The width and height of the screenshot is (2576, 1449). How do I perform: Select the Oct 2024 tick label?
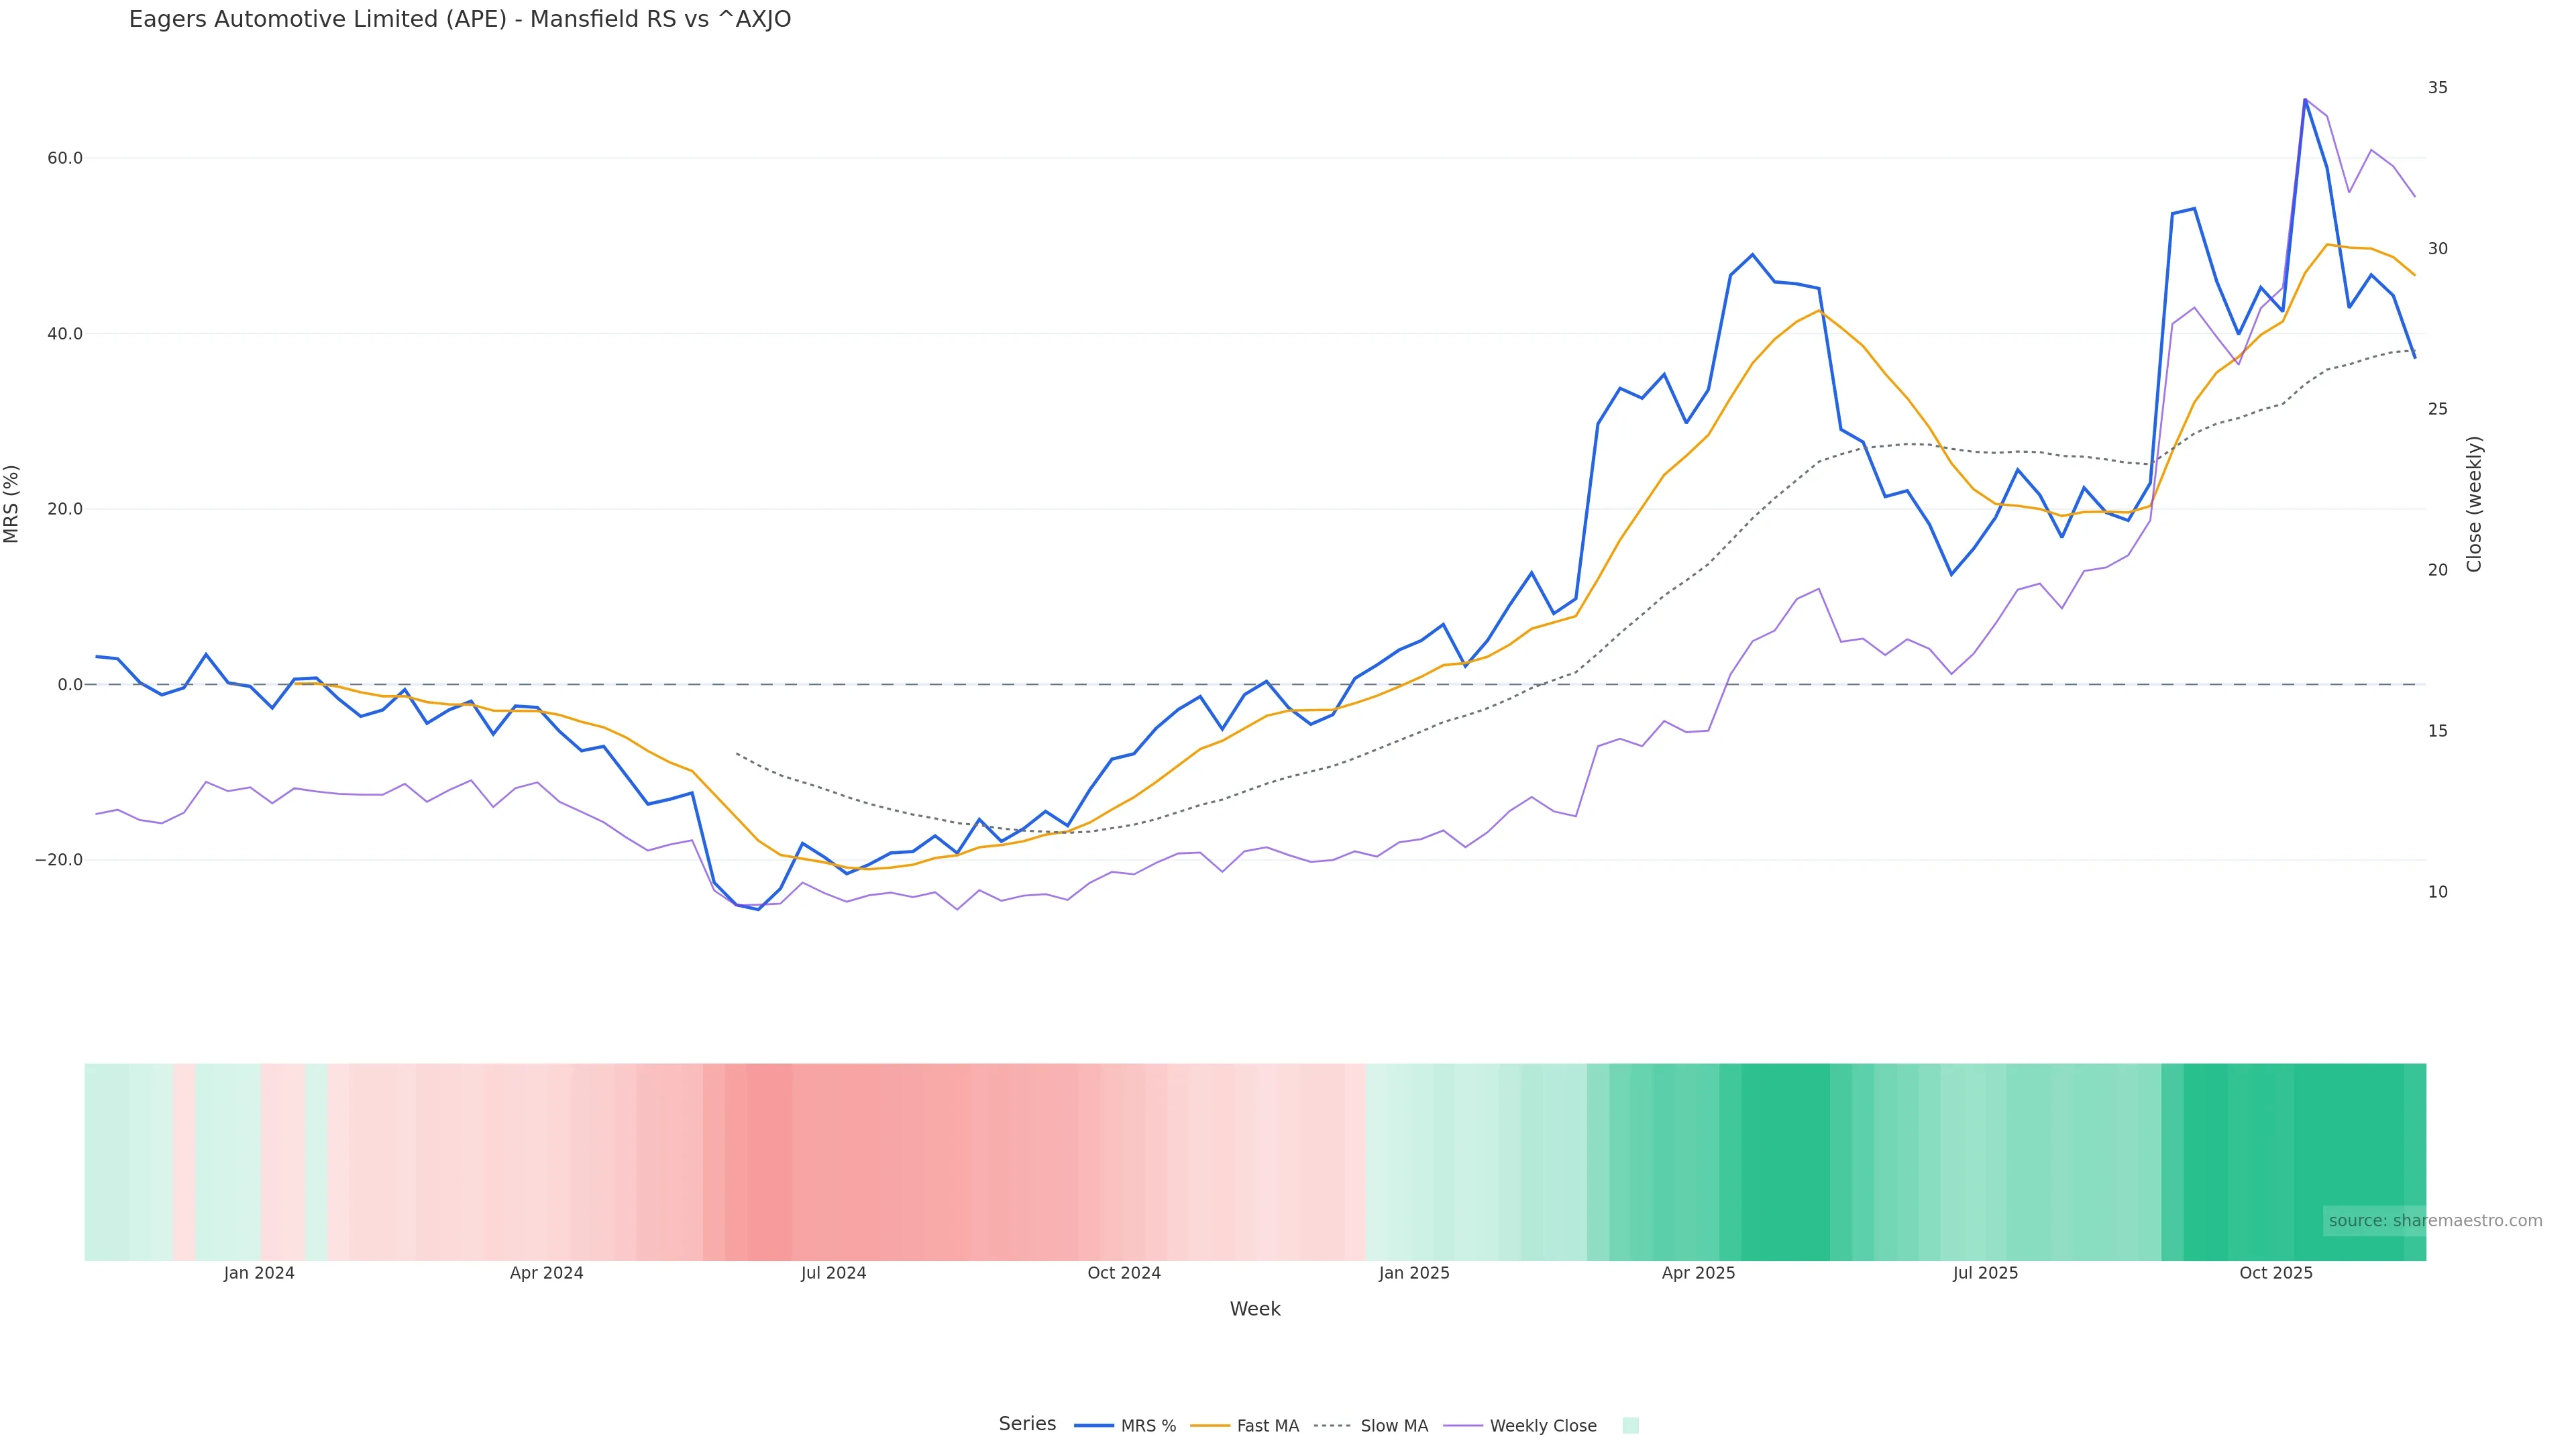coord(1124,1273)
